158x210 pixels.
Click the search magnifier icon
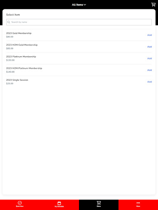(x=9, y=22)
